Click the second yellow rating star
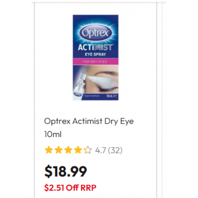This screenshot has width=198, height=198. [58, 150]
